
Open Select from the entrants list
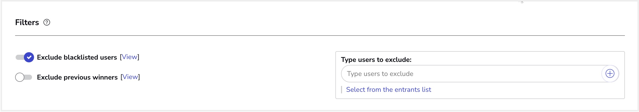pos(388,90)
